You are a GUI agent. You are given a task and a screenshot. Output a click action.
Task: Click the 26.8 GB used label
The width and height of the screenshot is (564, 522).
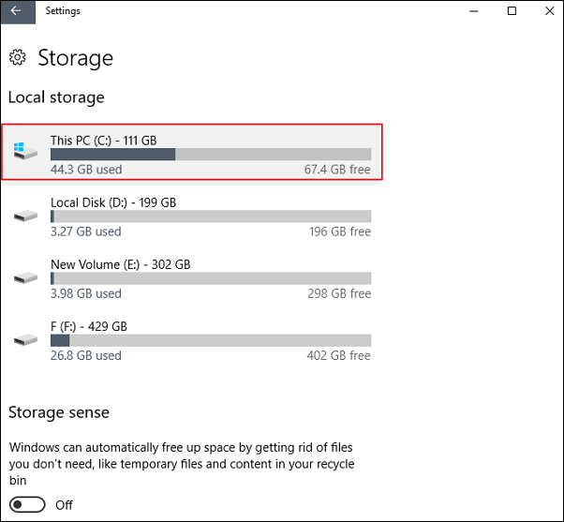click(86, 355)
